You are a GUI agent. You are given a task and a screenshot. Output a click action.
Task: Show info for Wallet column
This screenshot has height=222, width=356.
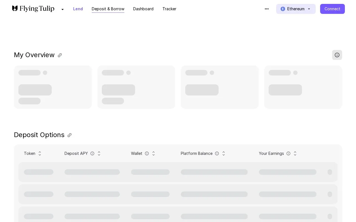coord(147,153)
